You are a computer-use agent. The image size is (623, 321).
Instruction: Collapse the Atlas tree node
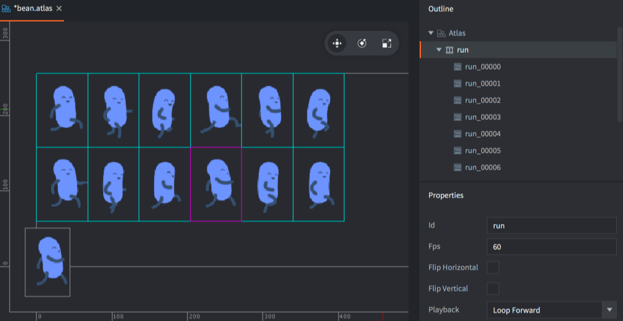431,33
